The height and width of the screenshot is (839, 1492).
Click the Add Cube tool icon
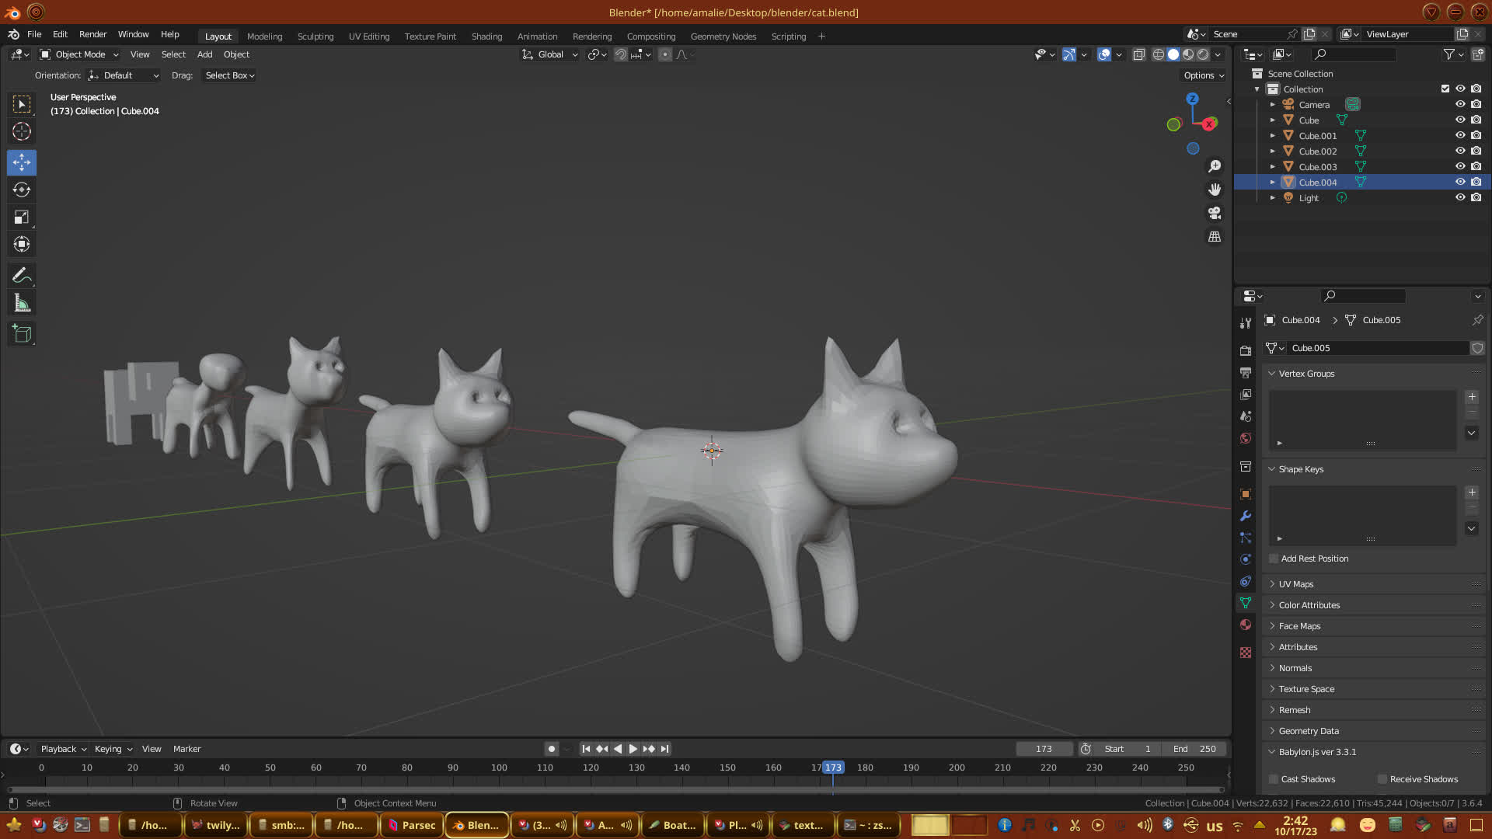click(22, 335)
